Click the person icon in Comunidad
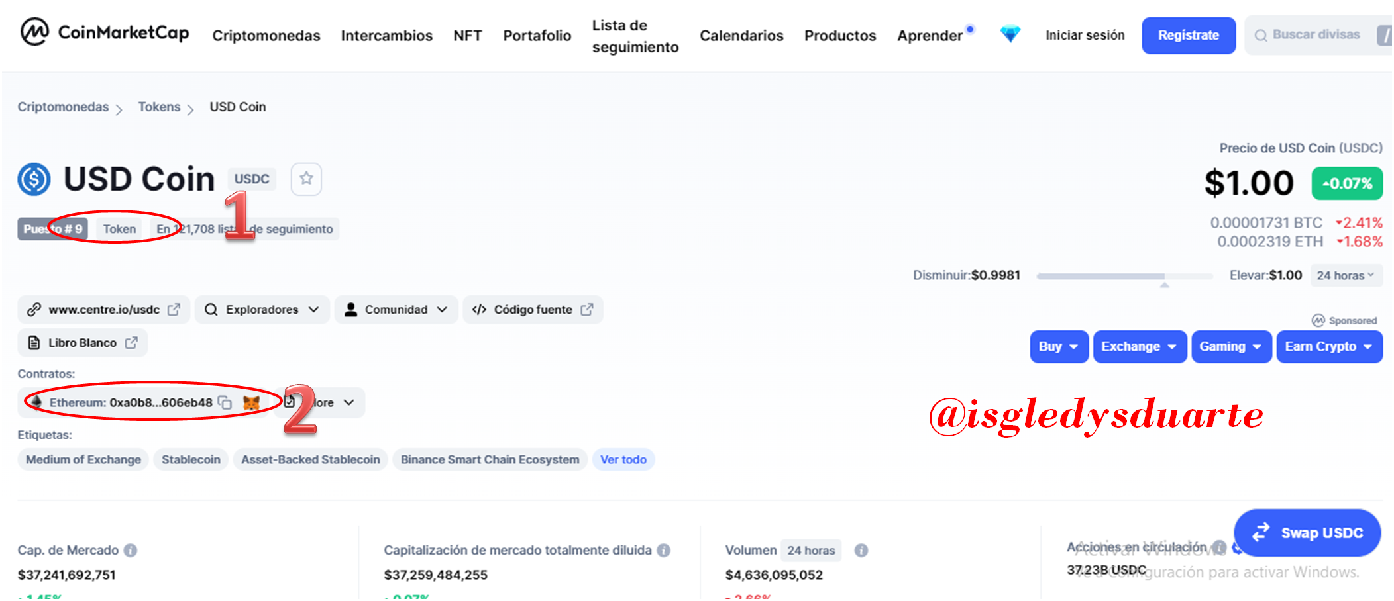Screen dimensions: 1394x601 pos(350,310)
